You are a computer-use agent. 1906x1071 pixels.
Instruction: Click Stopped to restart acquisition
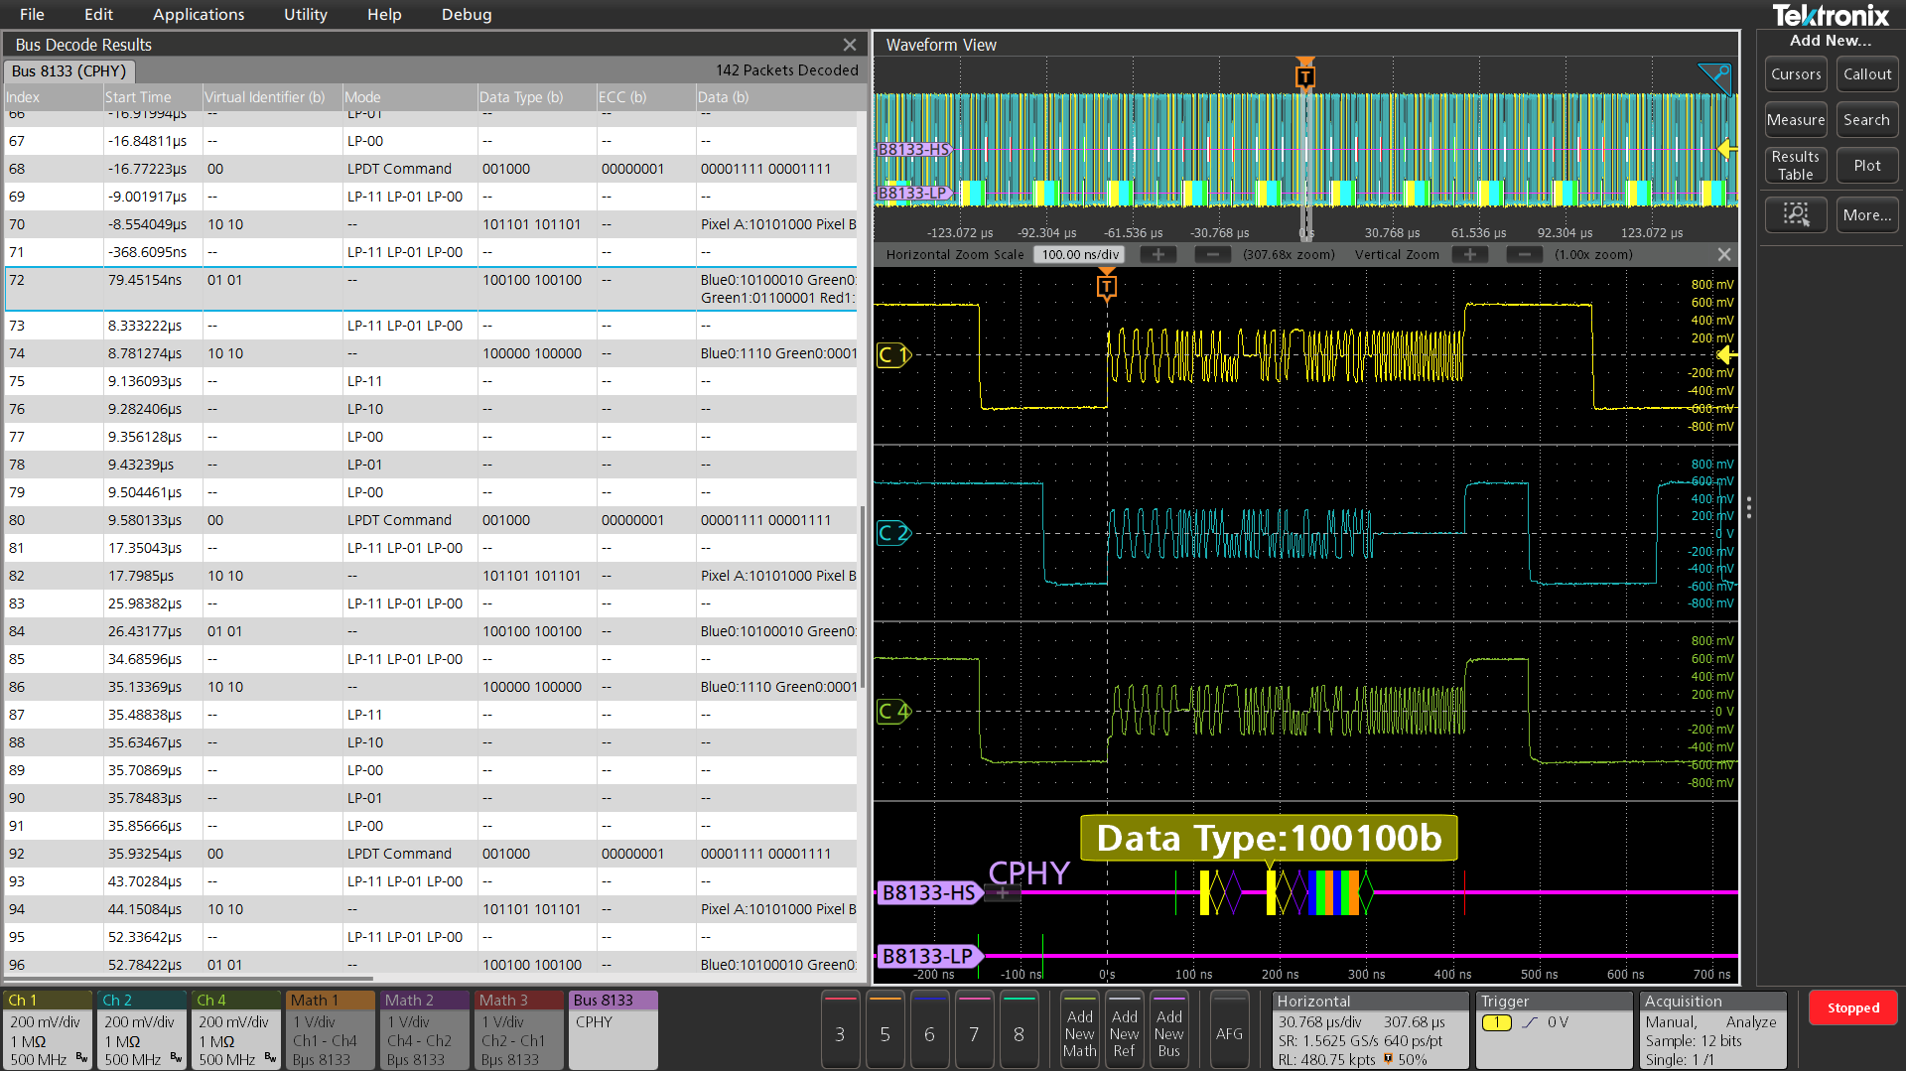[1852, 1006]
